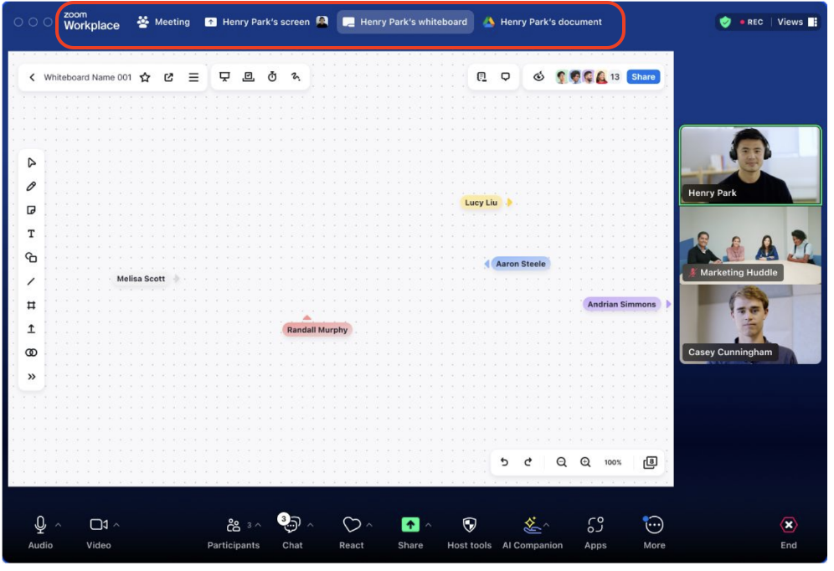This screenshot has height=571, width=834.
Task: Select the text tool
Action: (x=31, y=234)
